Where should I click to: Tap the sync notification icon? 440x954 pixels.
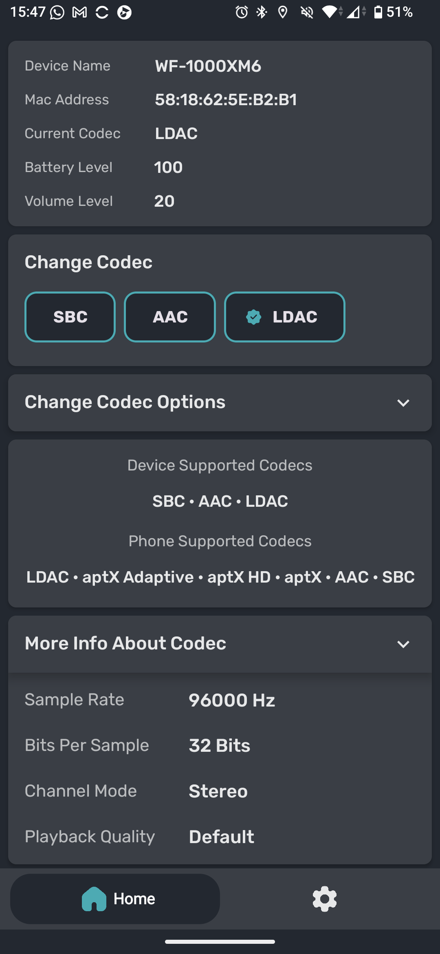(102, 13)
